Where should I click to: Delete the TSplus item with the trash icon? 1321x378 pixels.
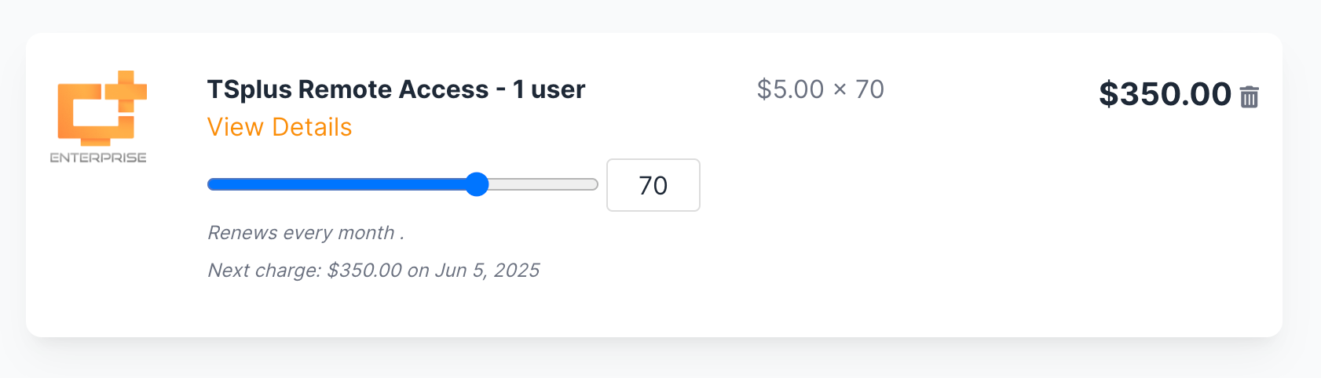1249,96
